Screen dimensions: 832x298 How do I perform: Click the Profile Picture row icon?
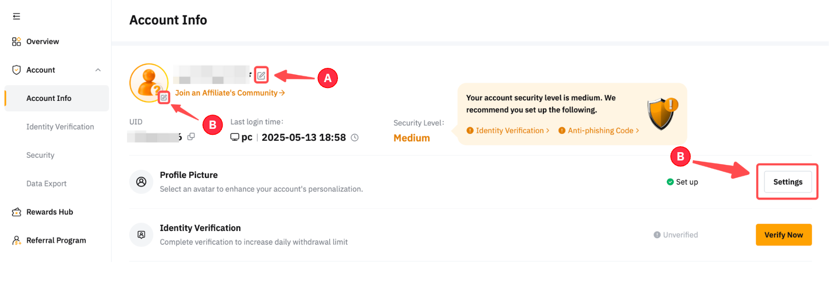tap(141, 182)
